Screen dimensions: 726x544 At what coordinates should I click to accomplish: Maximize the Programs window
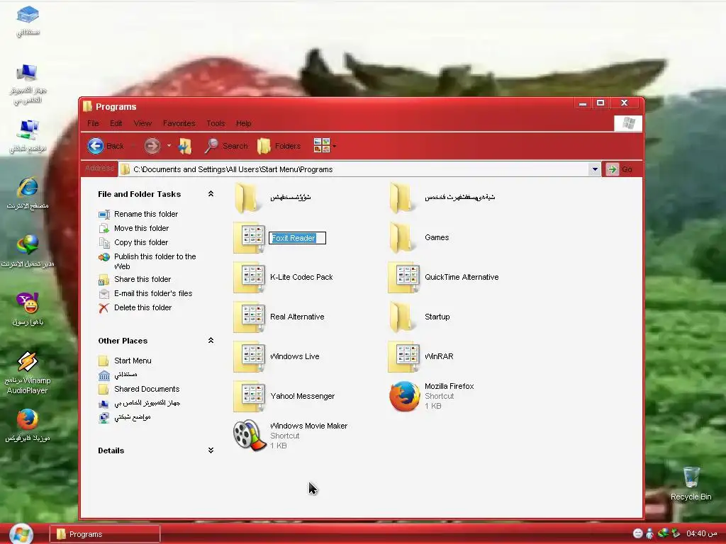pos(601,103)
